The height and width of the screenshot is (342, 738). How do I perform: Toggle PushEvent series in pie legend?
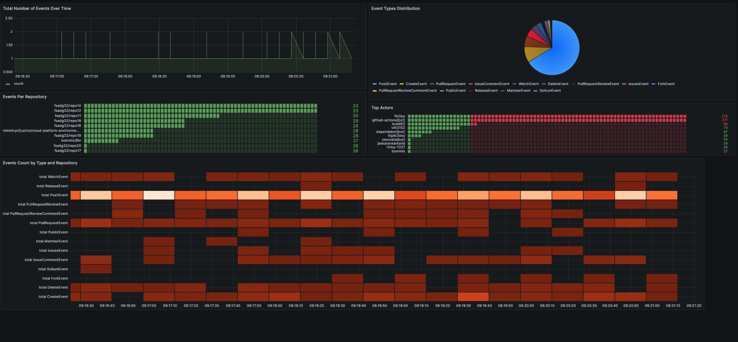(x=387, y=84)
